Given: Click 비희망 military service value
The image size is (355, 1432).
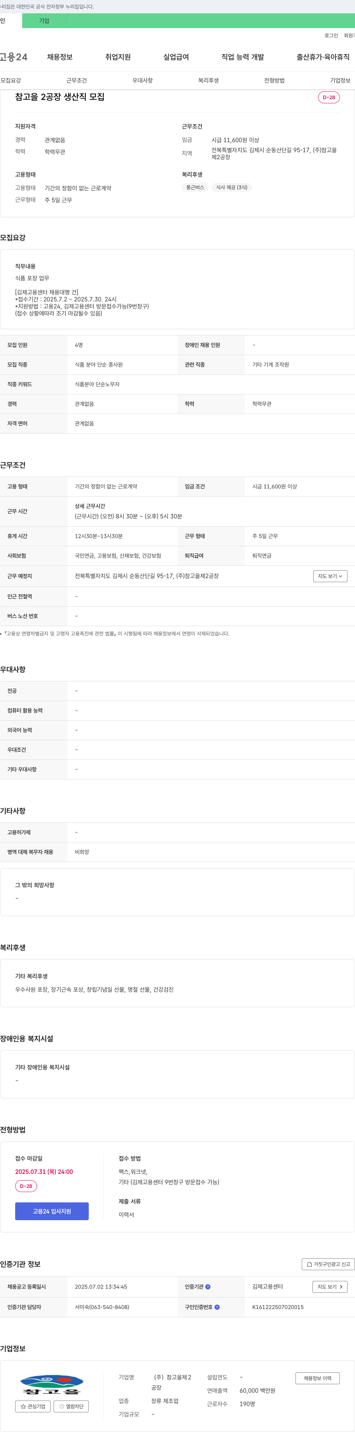Looking at the screenshot, I should tap(82, 852).
